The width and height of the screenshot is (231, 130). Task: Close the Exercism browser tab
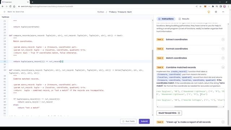coord(28,2)
